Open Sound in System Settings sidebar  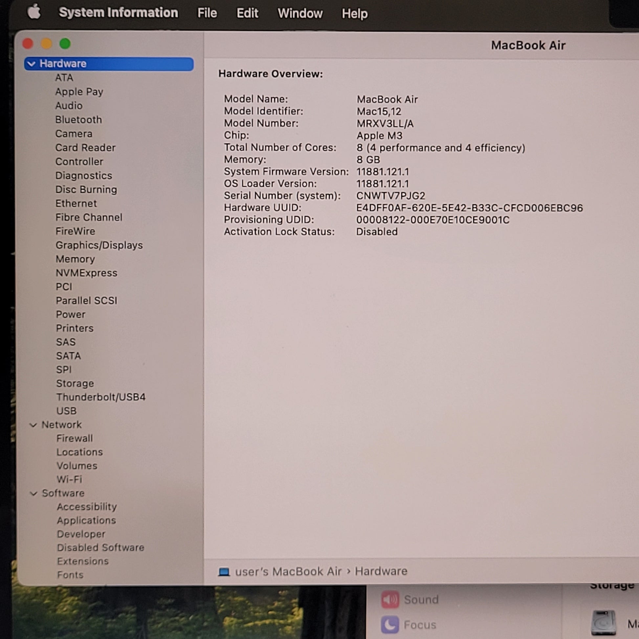click(x=421, y=600)
